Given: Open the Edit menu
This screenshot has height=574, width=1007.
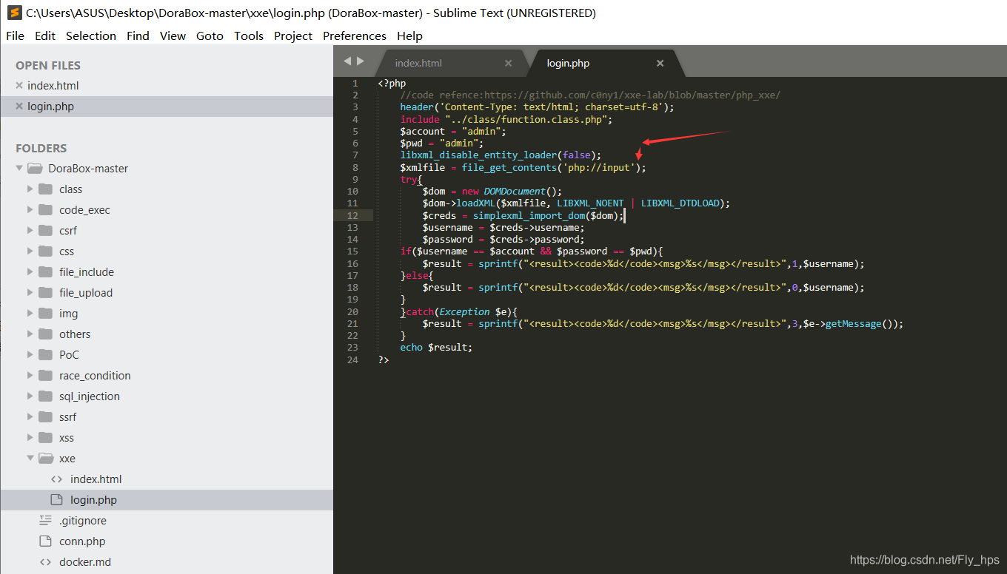Looking at the screenshot, I should pos(45,36).
